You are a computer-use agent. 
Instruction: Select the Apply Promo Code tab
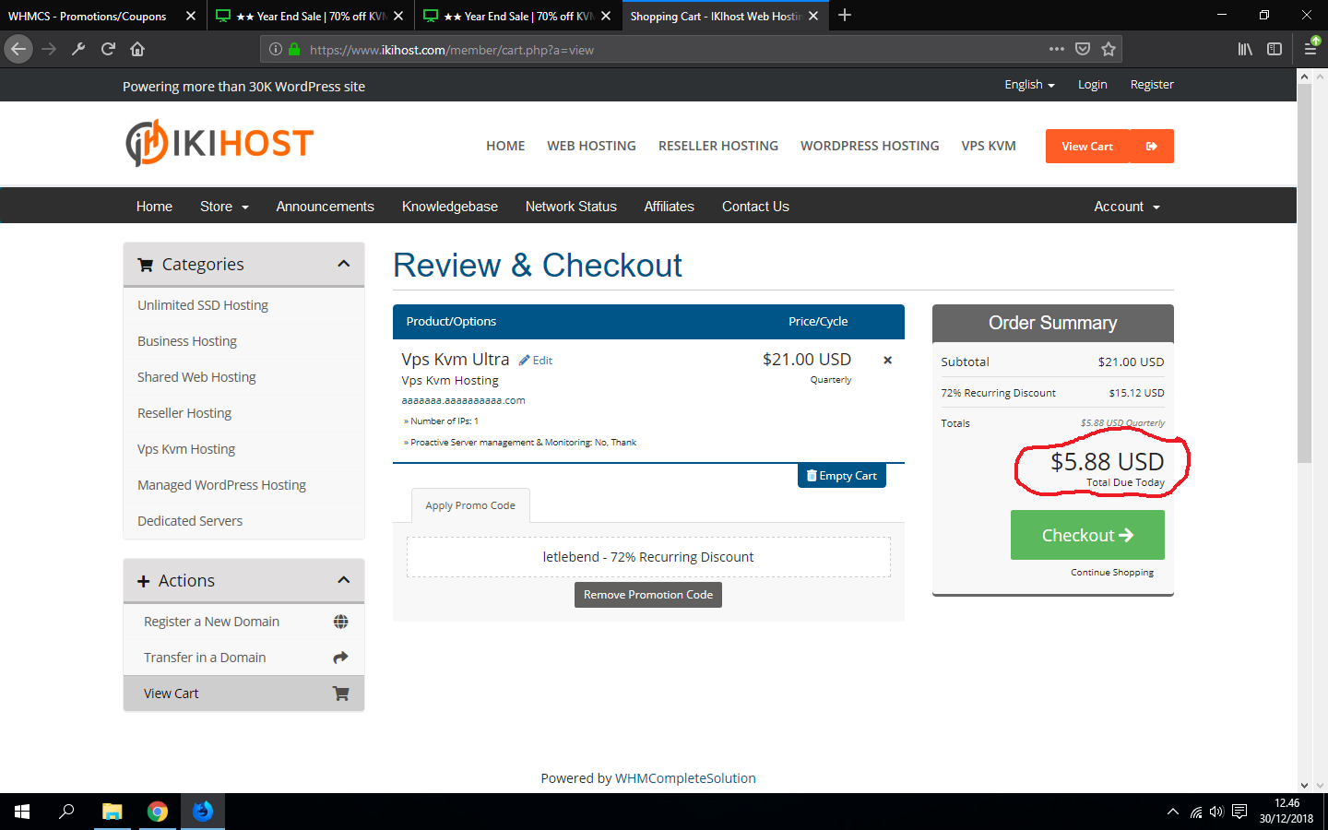click(x=470, y=505)
